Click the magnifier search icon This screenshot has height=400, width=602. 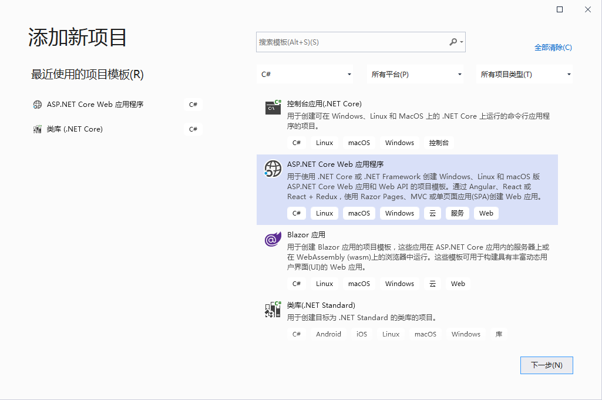click(x=453, y=42)
